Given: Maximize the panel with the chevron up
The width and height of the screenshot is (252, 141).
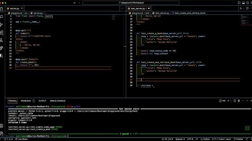Looking at the screenshot, I should tap(247, 101).
